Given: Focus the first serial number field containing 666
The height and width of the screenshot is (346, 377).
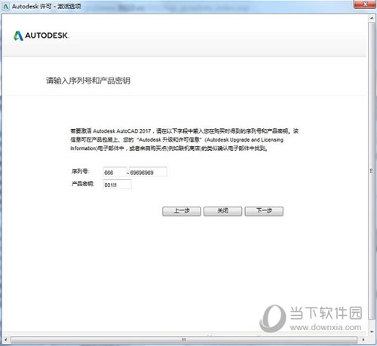Looking at the screenshot, I should click(x=115, y=172).
